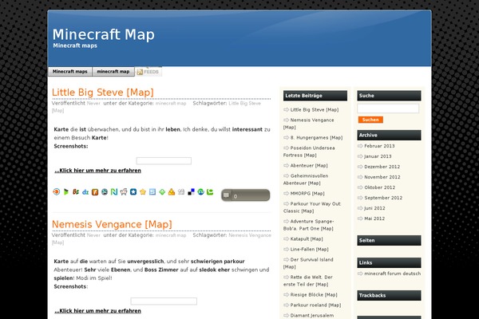Open November 2012 archive

(x=382, y=177)
